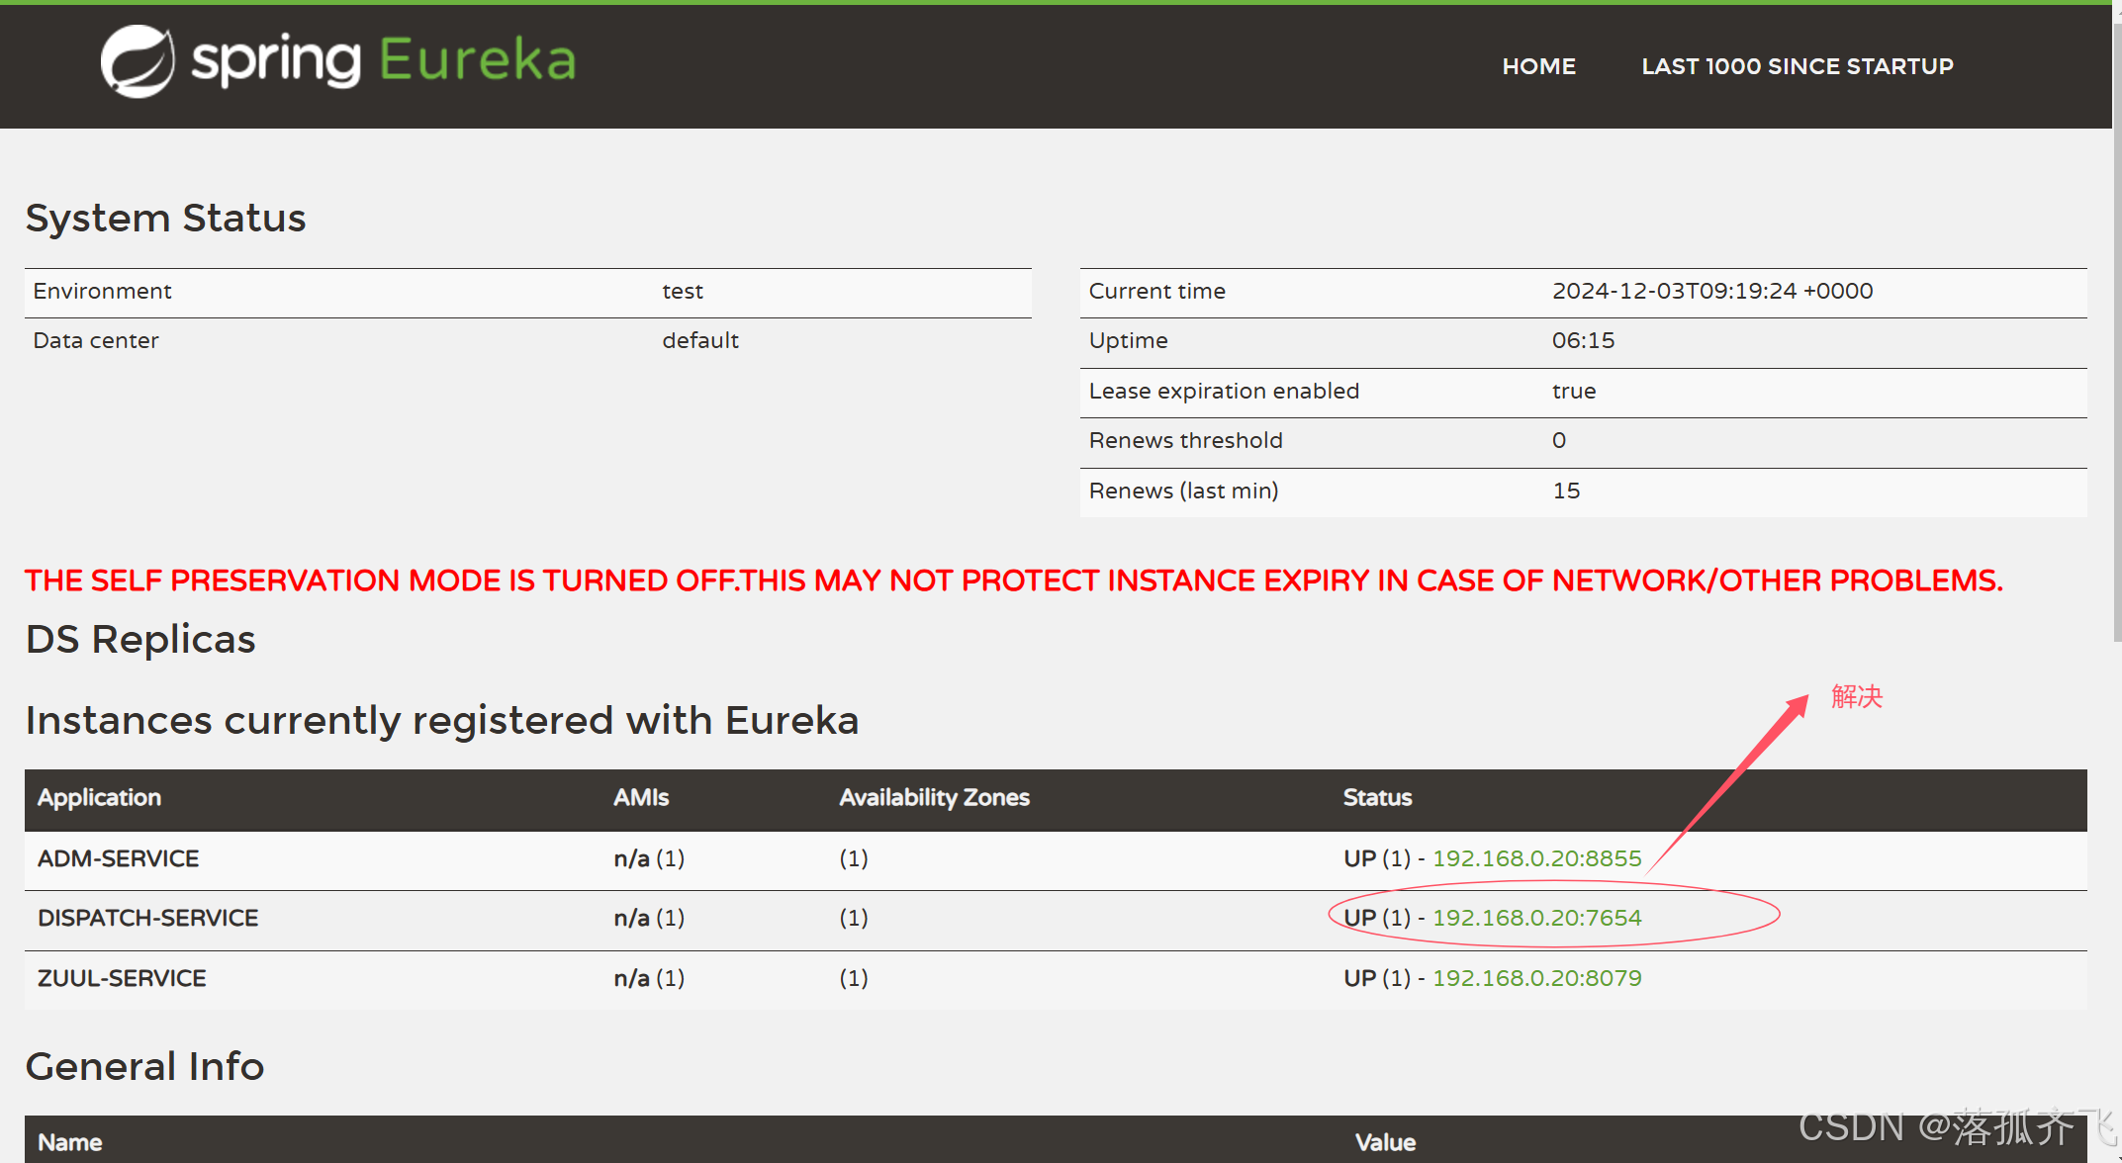Click the Application column header
Viewport: 2122px width, 1163px height.
click(99, 798)
